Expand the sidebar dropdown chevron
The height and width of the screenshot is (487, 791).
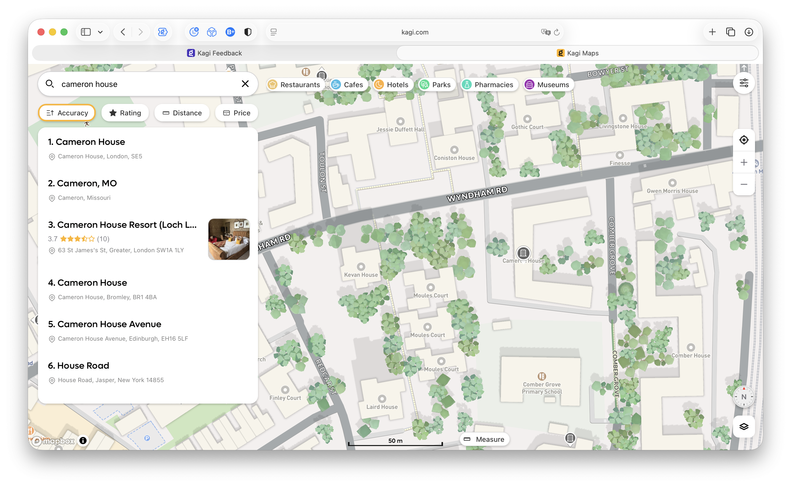[100, 32]
